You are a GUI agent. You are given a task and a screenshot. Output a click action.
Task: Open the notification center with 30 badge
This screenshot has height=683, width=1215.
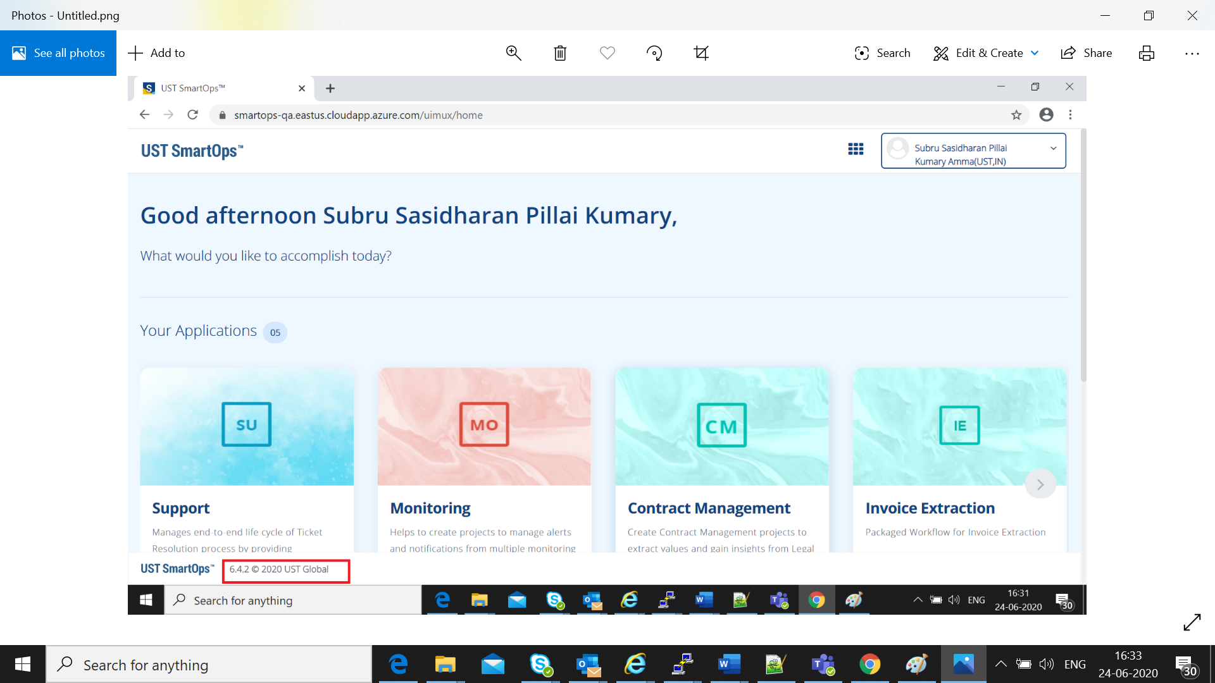pos(1187,665)
